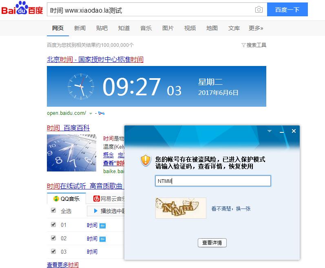Uncheck the checkbox for song 03
The image size is (325, 268).
pos(53,251)
